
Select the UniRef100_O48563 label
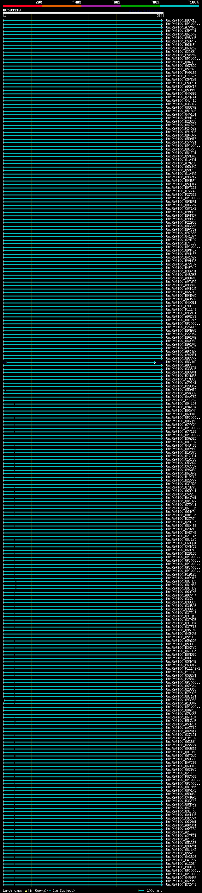click(x=181, y=275)
